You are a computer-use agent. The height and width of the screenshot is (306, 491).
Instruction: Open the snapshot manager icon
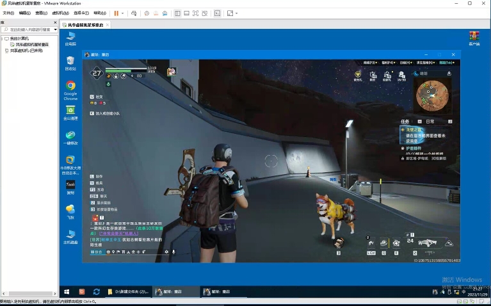165,13
